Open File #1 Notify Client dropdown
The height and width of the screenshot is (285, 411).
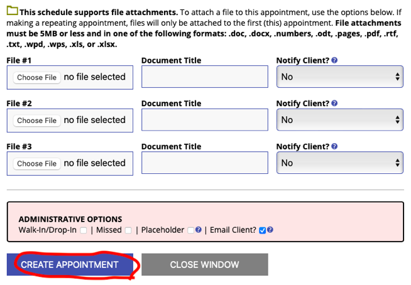(340, 77)
